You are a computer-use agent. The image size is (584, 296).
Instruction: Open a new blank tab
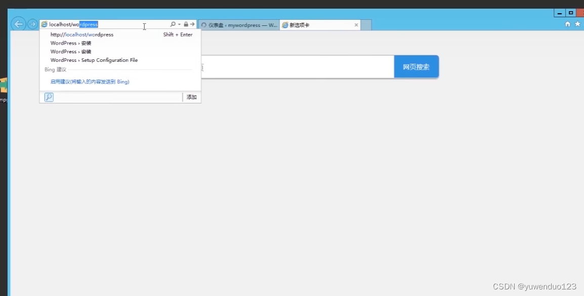pos(366,25)
